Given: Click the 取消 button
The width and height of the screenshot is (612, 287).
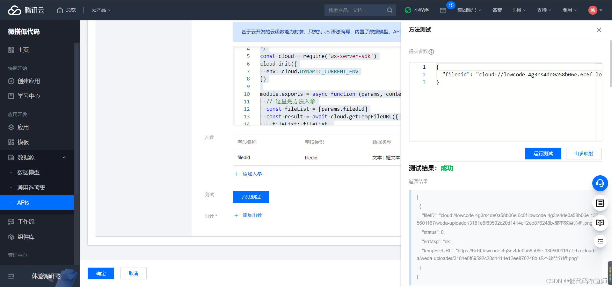Looking at the screenshot, I should click(x=133, y=274).
